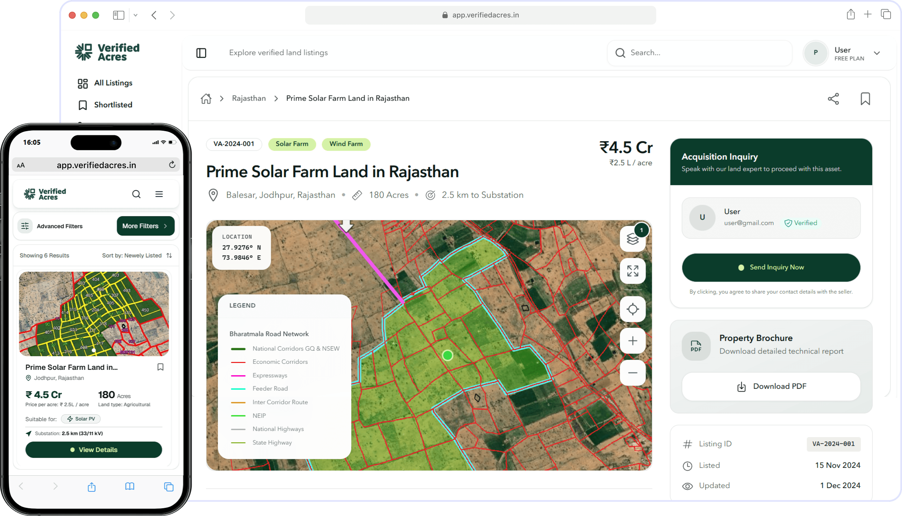Recenter map with the locate crosshair icon
The width and height of the screenshot is (902, 516).
(633, 309)
